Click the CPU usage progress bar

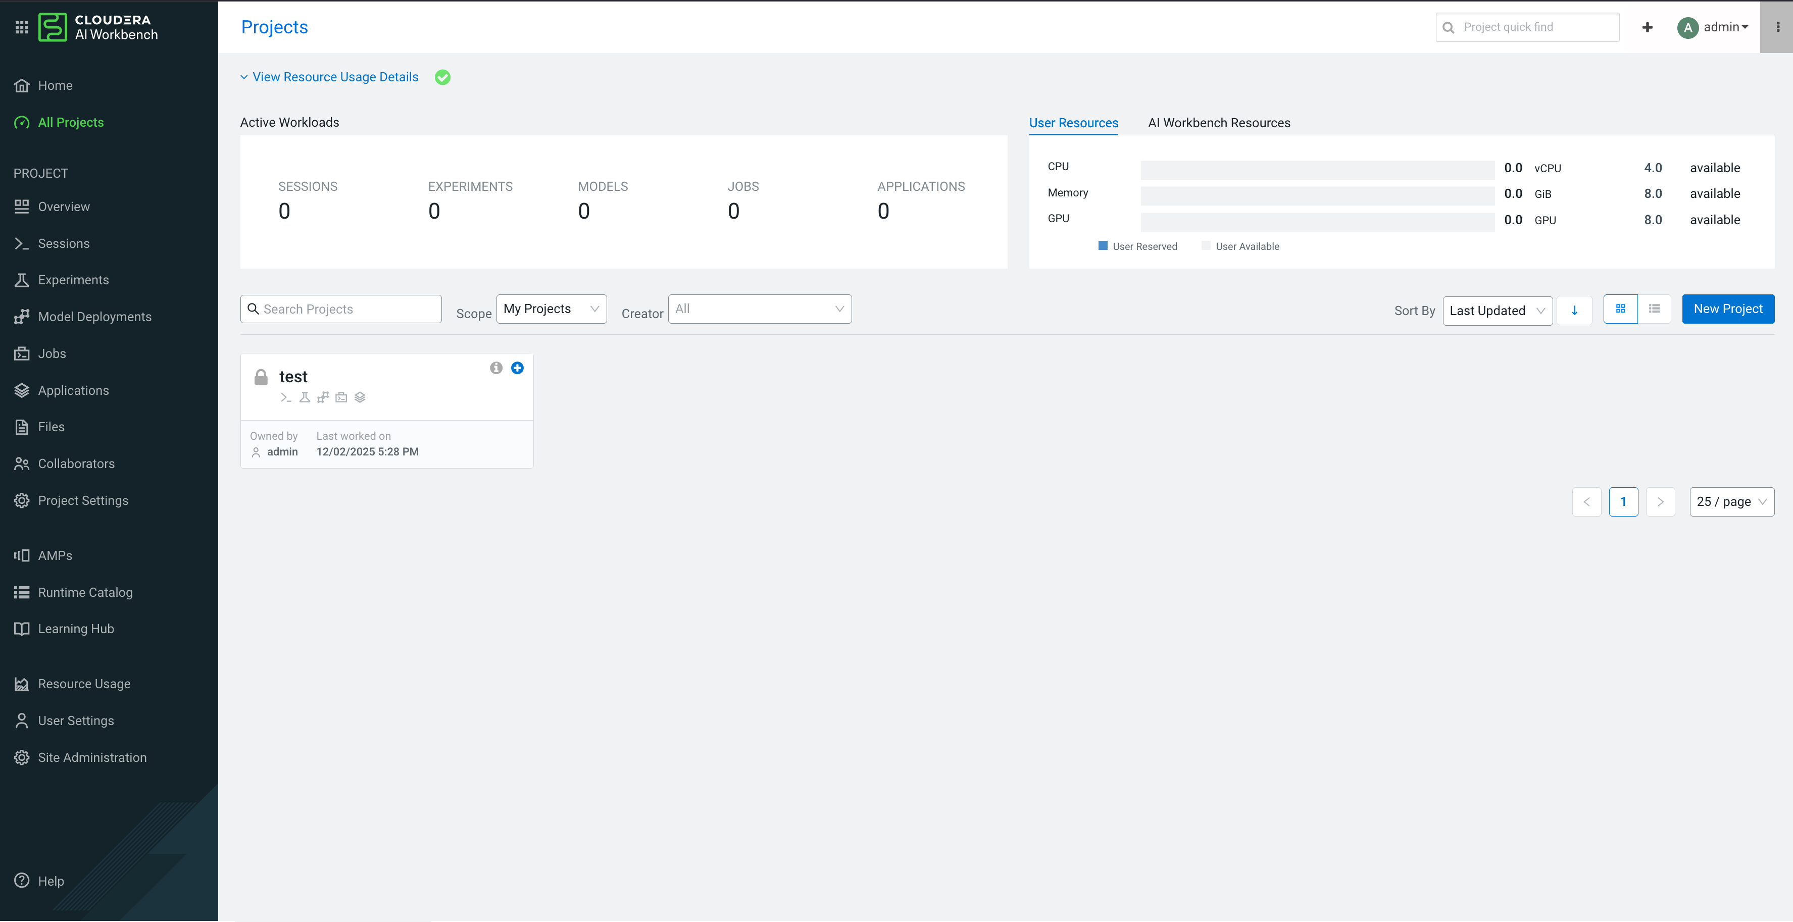[x=1317, y=169]
